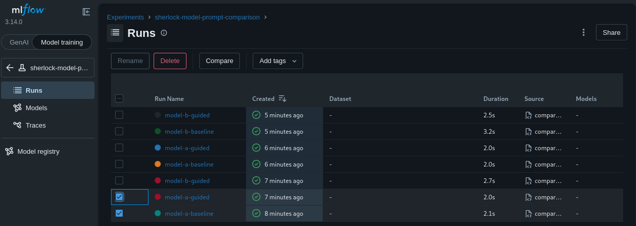This screenshot has width=636, height=226.
Task: Uncheck the model-a-baseline 8 minutes ago checkbox
Action: (119, 213)
